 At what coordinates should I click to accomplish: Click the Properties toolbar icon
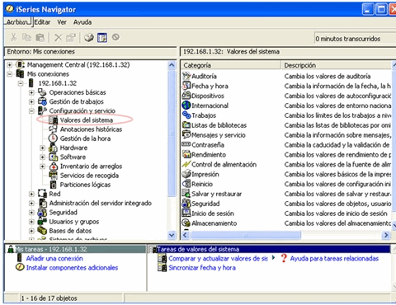[71, 37]
